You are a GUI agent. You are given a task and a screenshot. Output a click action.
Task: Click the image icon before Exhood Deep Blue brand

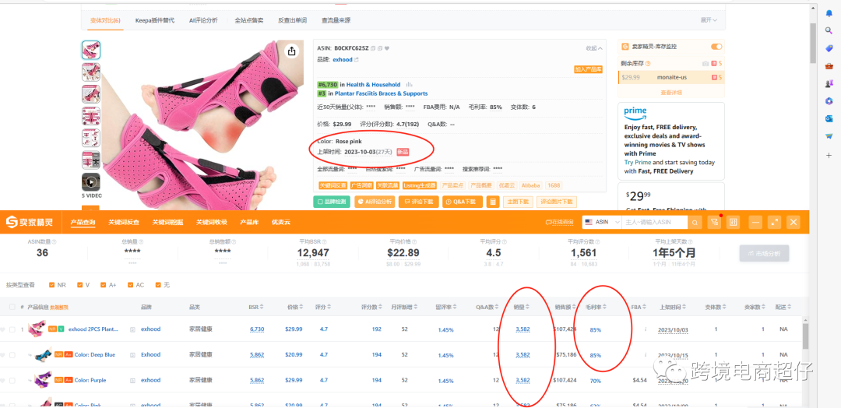132,355
